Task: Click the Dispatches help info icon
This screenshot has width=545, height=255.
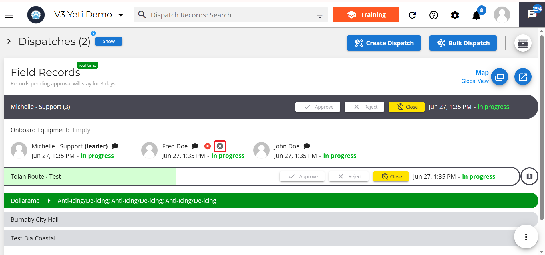Action: pos(93,33)
